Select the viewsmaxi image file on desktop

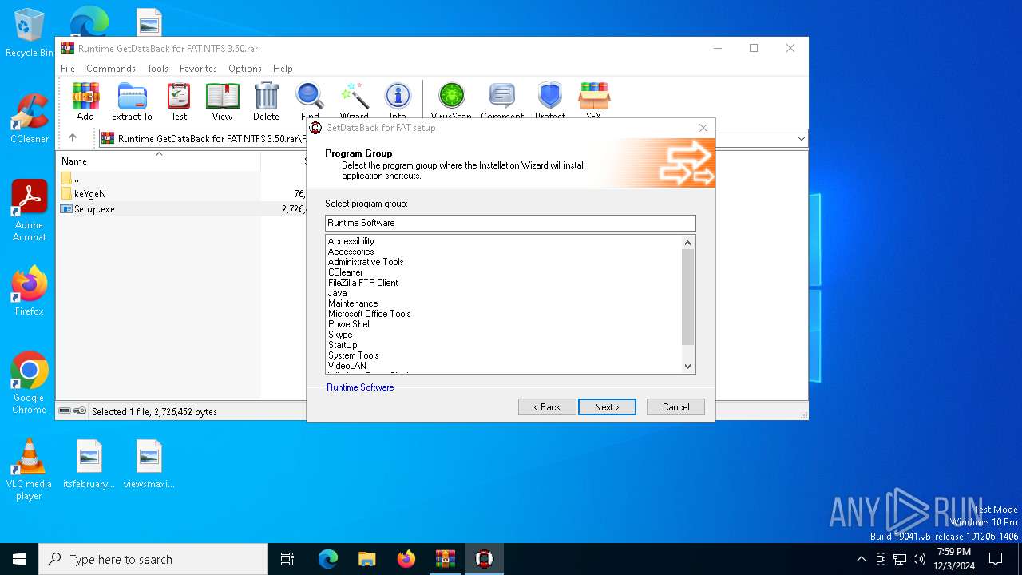tap(149, 464)
